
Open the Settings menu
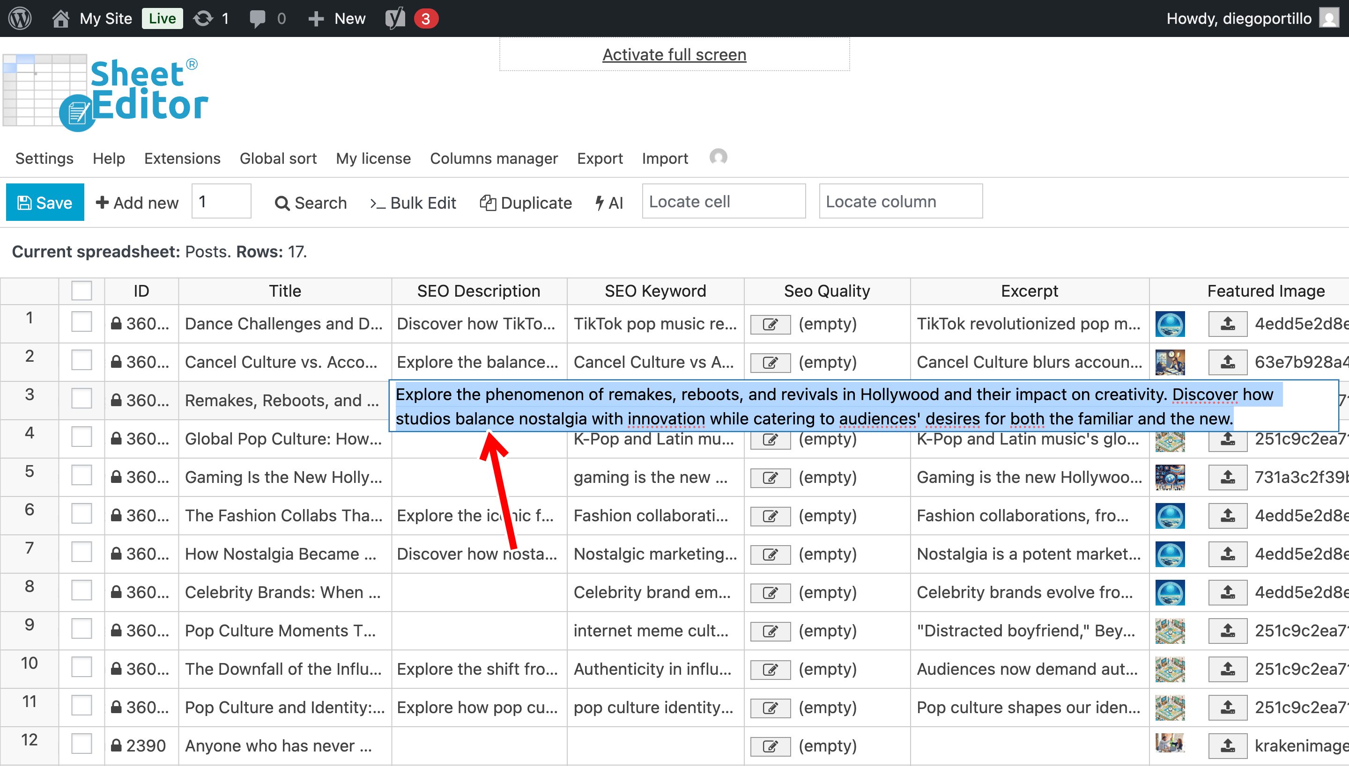click(x=44, y=158)
